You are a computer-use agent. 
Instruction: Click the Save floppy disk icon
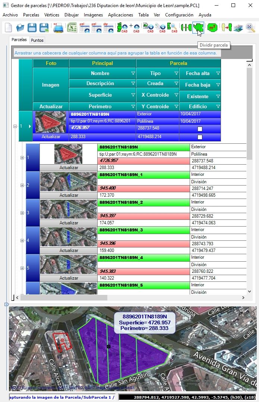[x=32, y=27]
